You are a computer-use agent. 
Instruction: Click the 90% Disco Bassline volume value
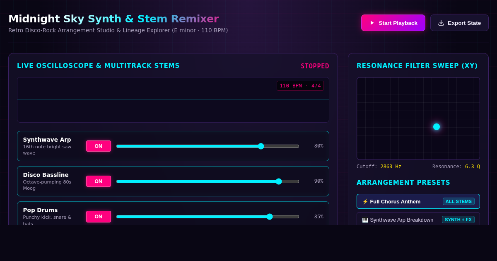click(318, 181)
